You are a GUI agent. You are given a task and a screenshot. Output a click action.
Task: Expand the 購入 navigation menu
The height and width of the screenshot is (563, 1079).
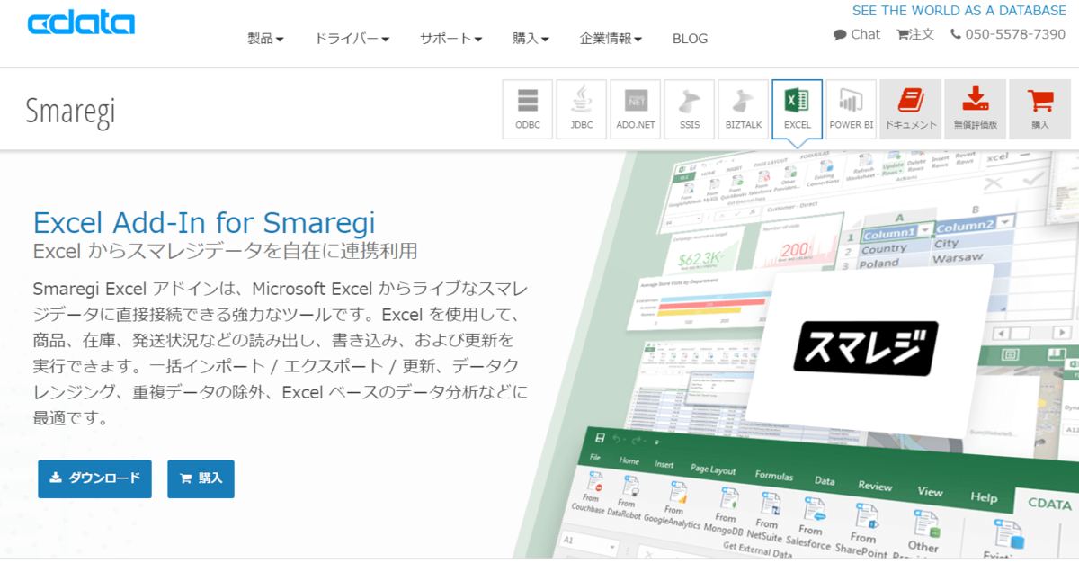pos(531,39)
